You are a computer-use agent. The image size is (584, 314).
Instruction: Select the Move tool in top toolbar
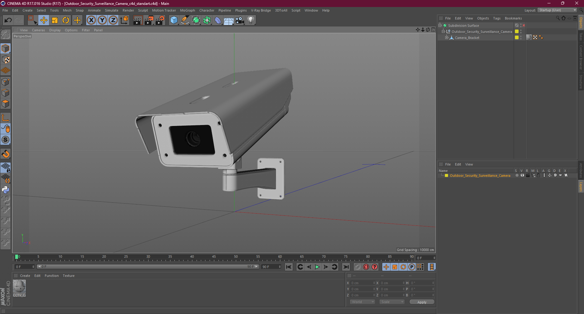pyautogui.click(x=44, y=20)
